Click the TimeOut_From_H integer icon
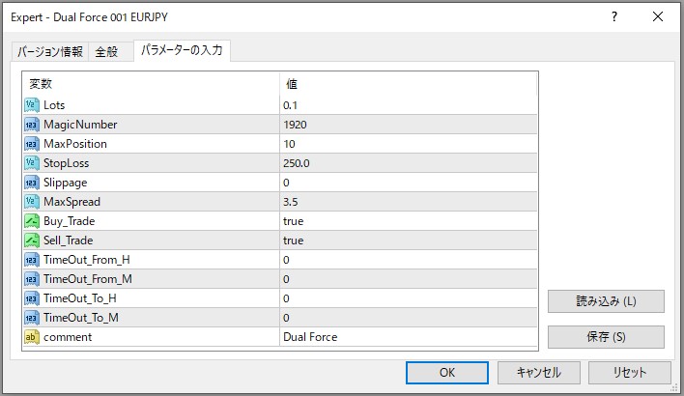The height and width of the screenshot is (396, 684). pyautogui.click(x=31, y=260)
